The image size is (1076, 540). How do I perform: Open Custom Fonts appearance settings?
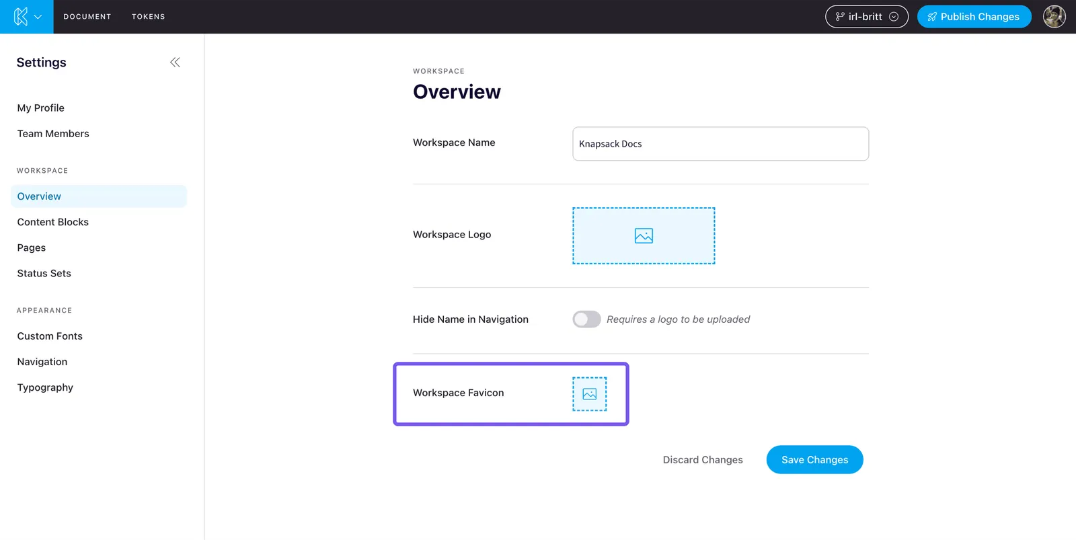point(50,336)
